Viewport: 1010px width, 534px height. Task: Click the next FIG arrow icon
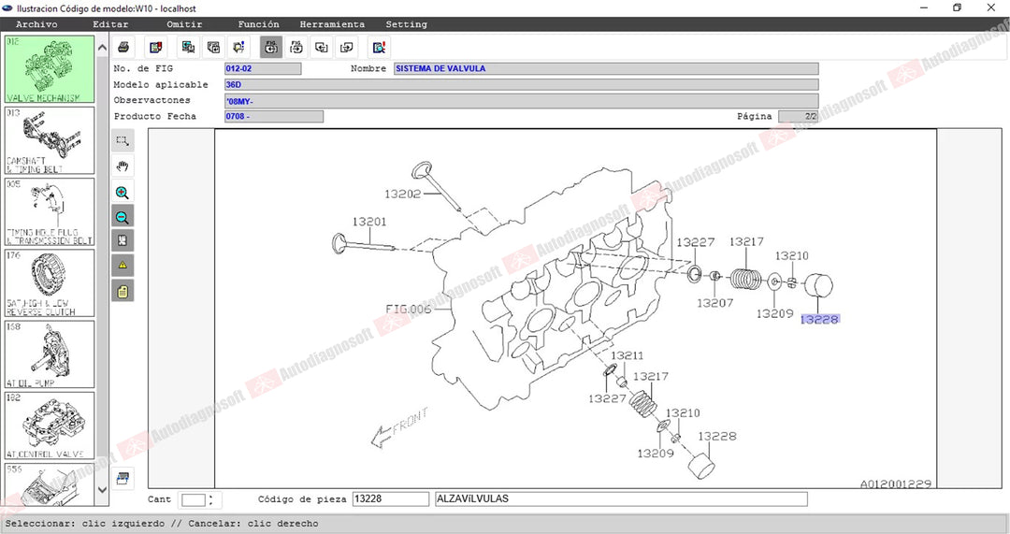point(296,47)
